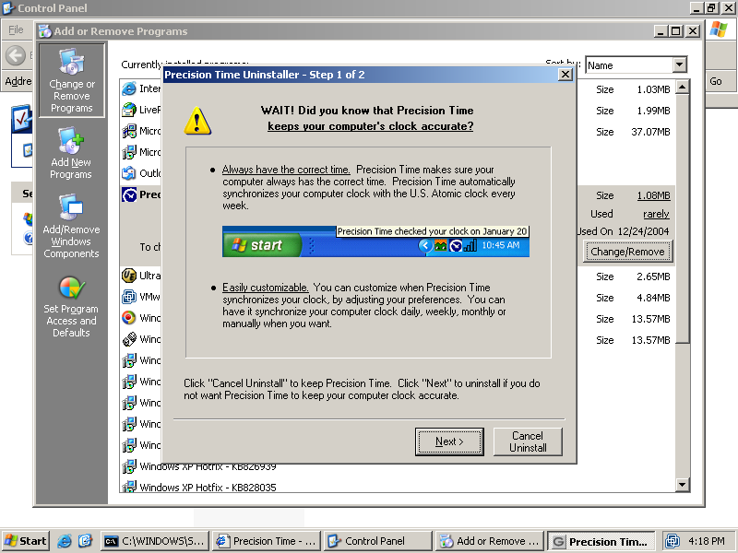Select Windows XP Hotfix - KB828035 entry
Viewport: 738px width, 553px height.
[x=208, y=488]
